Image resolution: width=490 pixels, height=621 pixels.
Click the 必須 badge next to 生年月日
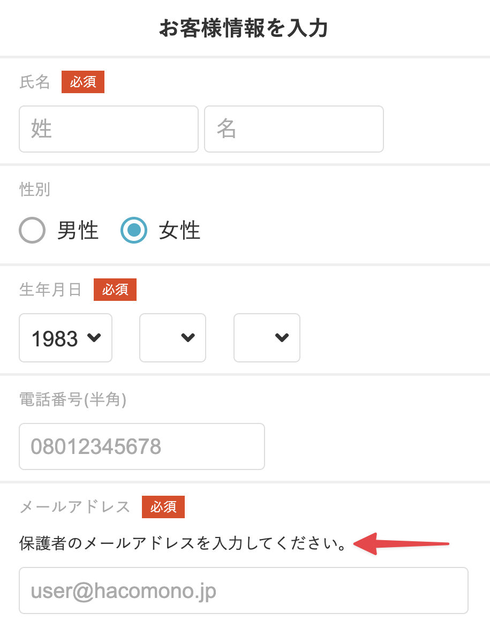[x=115, y=290]
